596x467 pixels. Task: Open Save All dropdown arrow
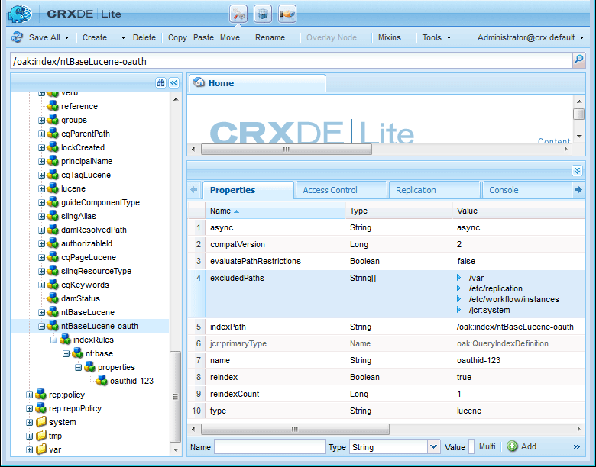coord(67,37)
